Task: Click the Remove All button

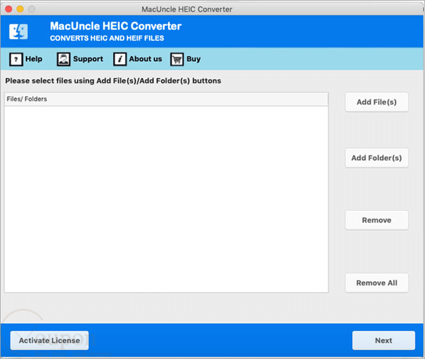Action: pyautogui.click(x=377, y=283)
